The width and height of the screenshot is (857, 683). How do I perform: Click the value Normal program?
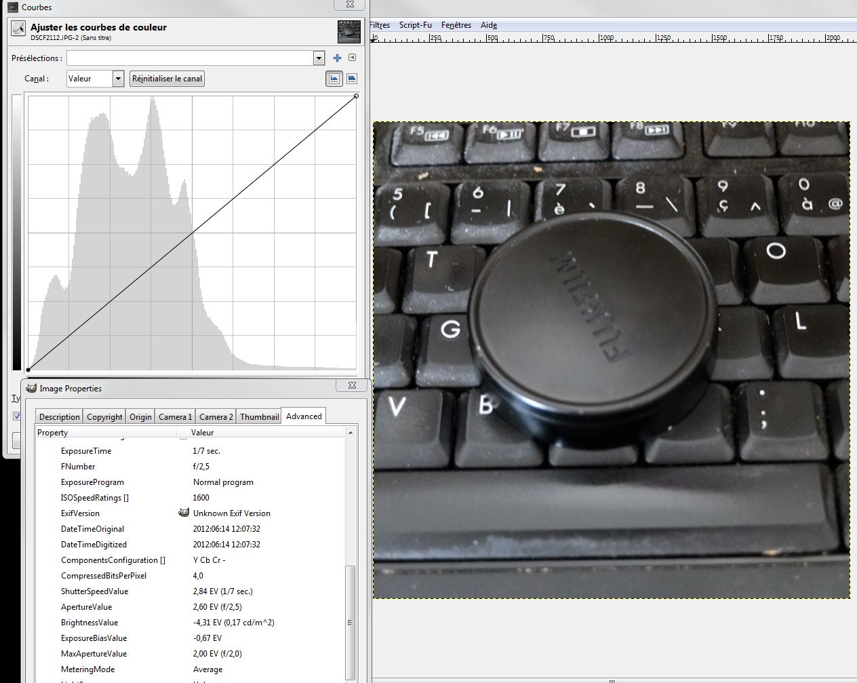tap(223, 482)
